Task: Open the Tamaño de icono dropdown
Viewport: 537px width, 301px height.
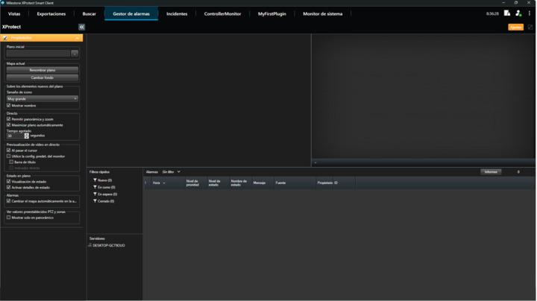Action: point(43,98)
